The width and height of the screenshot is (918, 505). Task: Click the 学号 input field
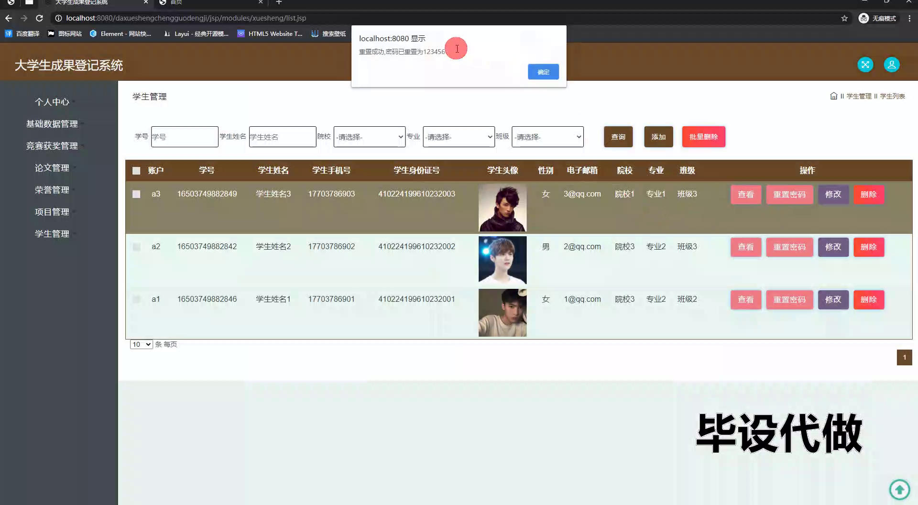pos(185,137)
